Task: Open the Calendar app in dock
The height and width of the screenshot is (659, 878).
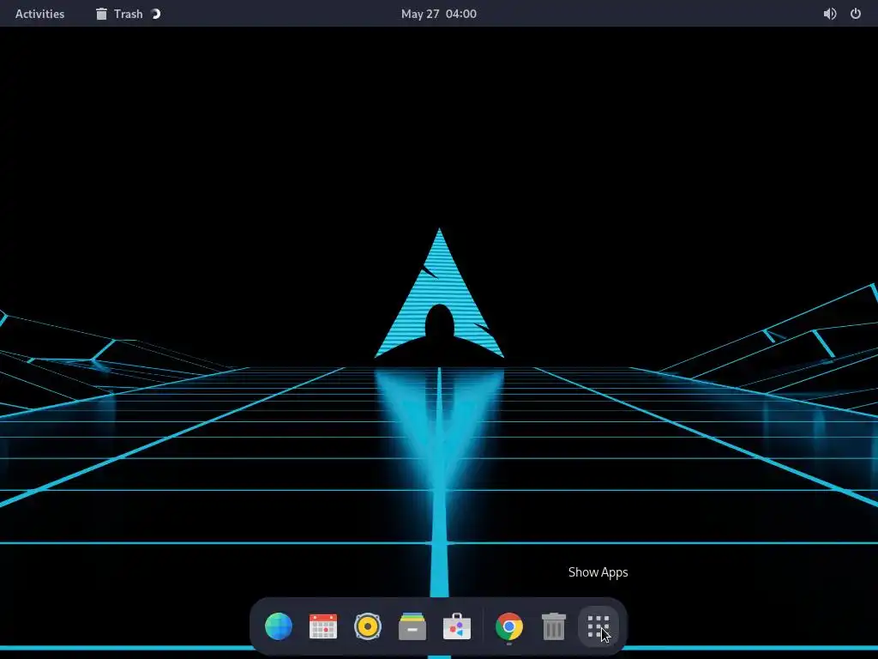Action: click(x=323, y=626)
